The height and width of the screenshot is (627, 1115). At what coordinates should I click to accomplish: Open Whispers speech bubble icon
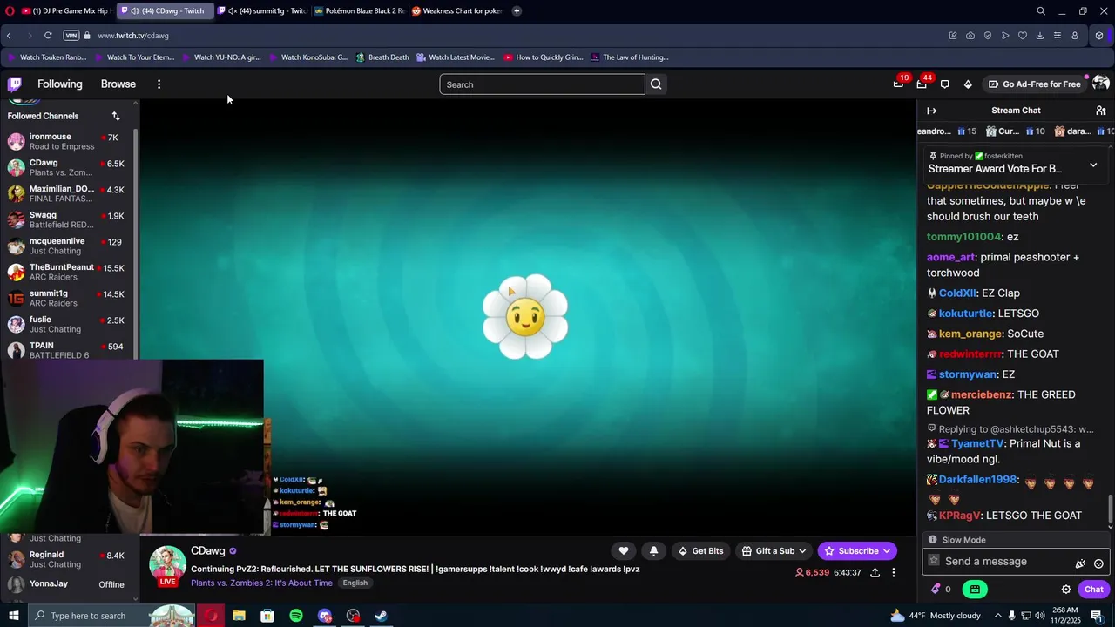point(944,84)
